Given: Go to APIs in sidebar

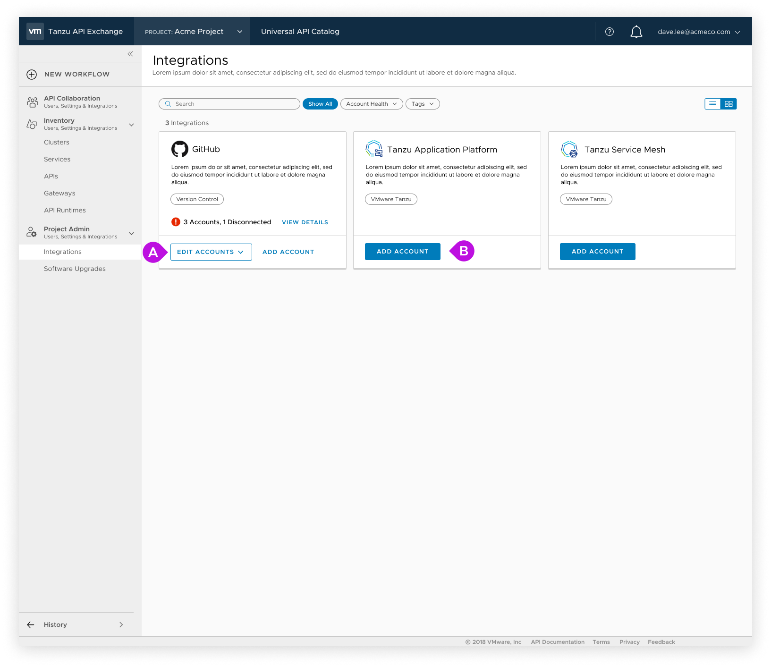Looking at the screenshot, I should 51,176.
